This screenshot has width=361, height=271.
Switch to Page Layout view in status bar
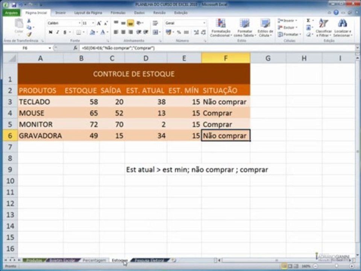pos(290,266)
